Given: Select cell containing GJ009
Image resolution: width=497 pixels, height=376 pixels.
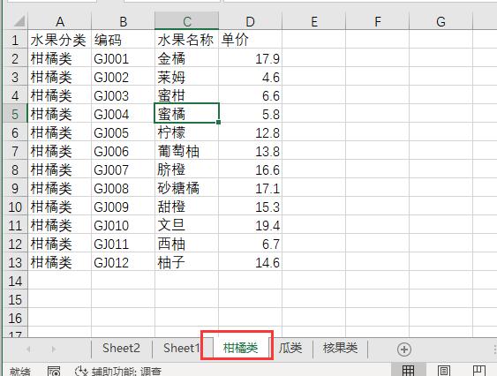Looking at the screenshot, I should 123,207.
